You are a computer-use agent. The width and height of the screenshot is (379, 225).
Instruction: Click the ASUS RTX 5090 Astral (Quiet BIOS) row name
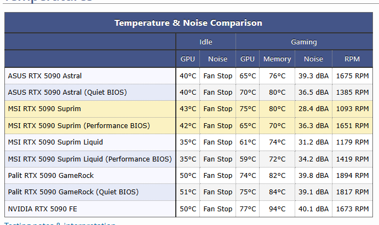[66, 92]
